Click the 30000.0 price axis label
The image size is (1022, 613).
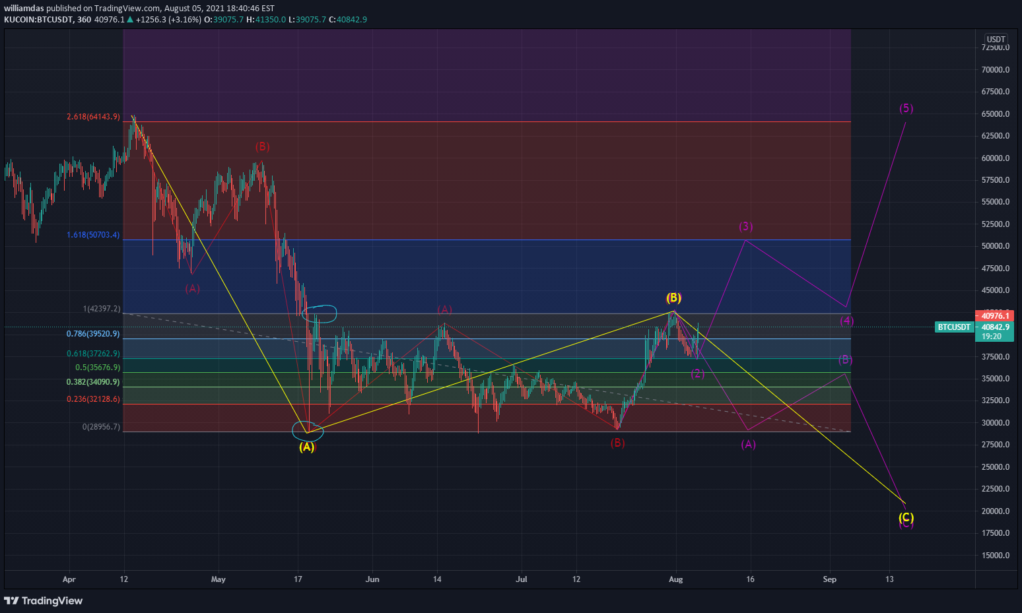point(996,423)
